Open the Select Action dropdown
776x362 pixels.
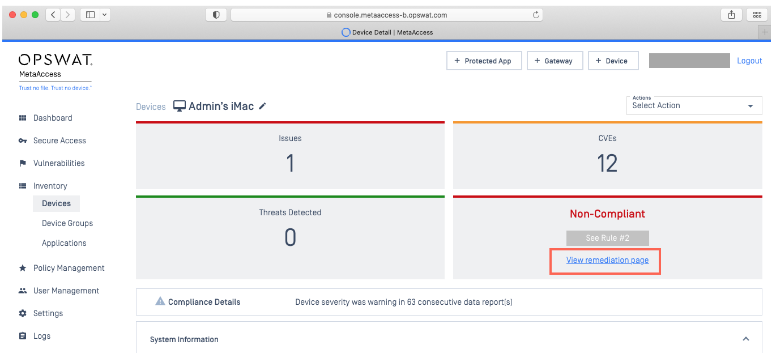click(694, 105)
